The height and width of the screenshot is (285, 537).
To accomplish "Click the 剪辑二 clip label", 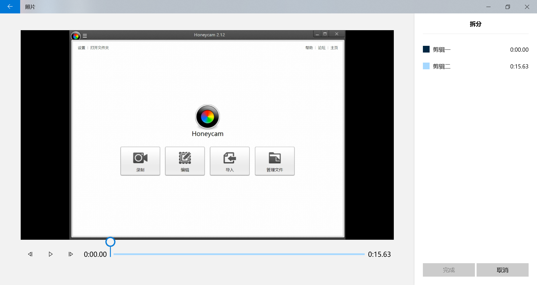I will point(442,66).
